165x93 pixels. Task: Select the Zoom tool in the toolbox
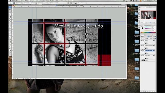click(10, 47)
